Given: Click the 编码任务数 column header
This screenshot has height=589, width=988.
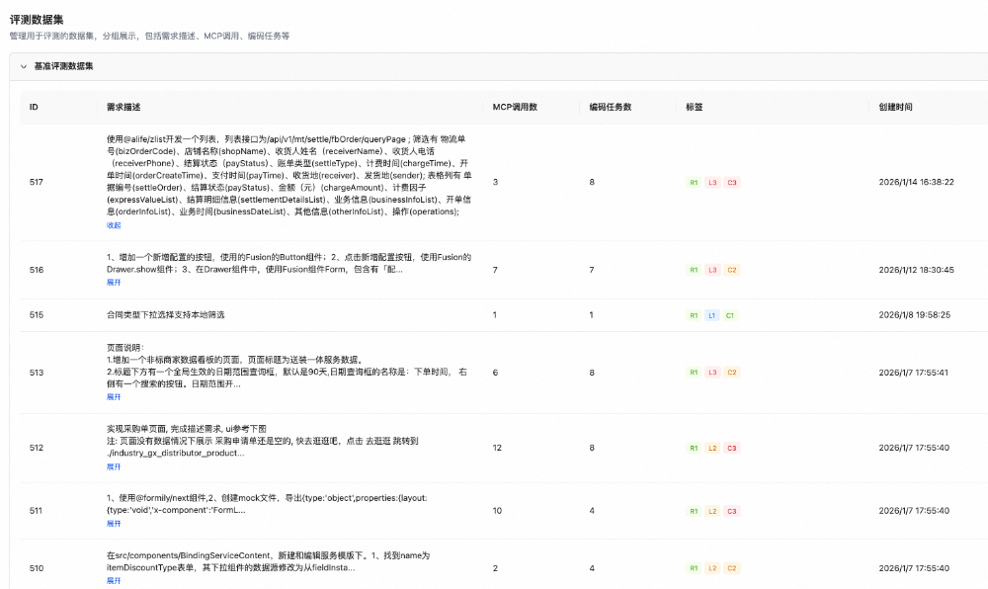Looking at the screenshot, I should click(611, 107).
